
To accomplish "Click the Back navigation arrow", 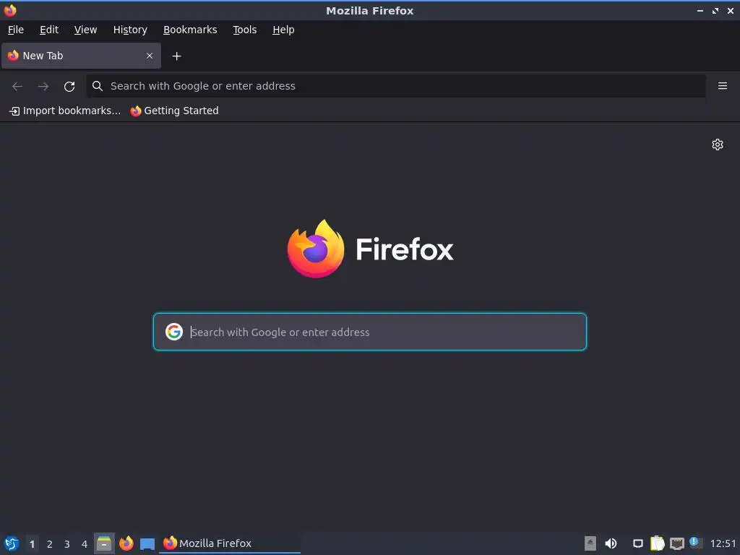I will click(17, 87).
